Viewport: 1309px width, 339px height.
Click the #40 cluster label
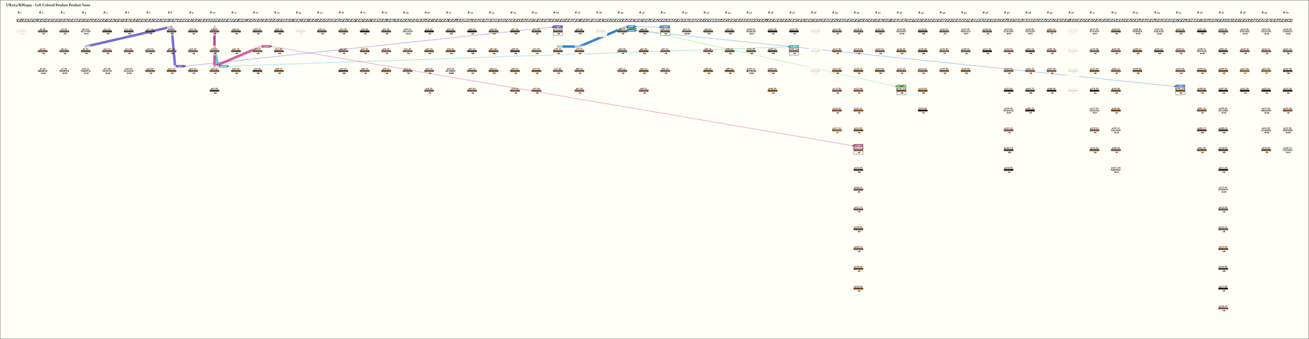point(856,12)
